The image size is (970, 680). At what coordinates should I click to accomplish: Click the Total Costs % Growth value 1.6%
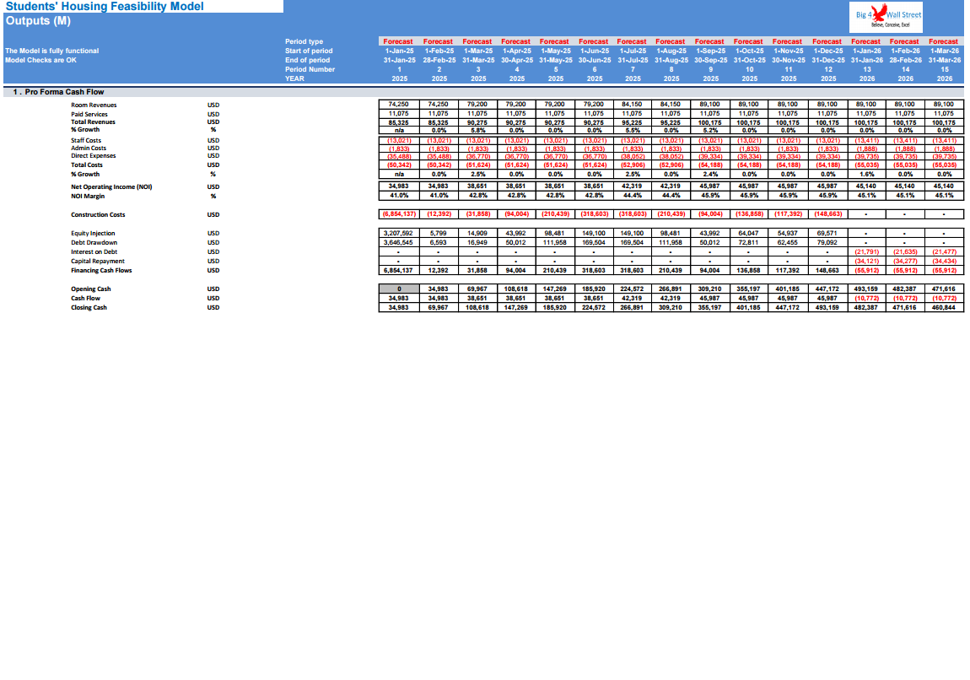tap(866, 175)
